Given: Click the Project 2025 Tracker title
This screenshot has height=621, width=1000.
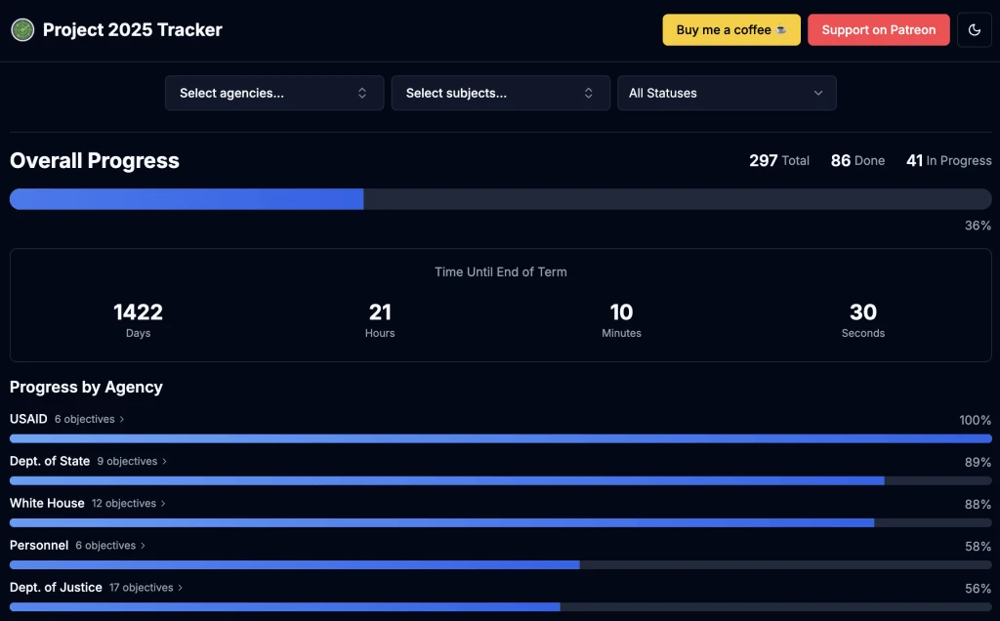Looking at the screenshot, I should tap(133, 30).
